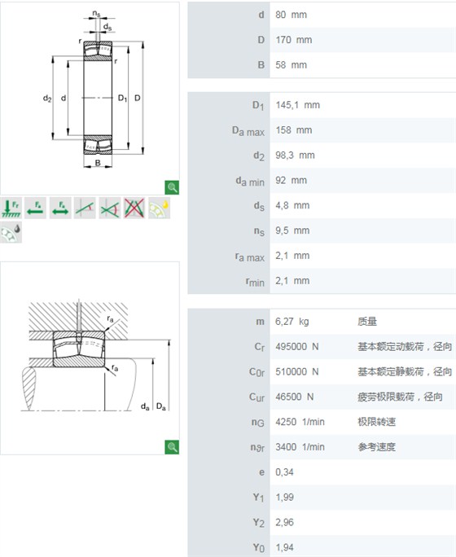Select the Y2 value 2,96
456x557 pixels.
(284, 523)
